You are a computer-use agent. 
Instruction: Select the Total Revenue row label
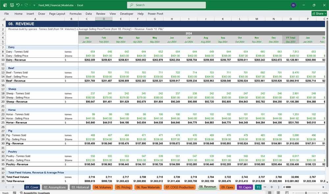[15, 181]
